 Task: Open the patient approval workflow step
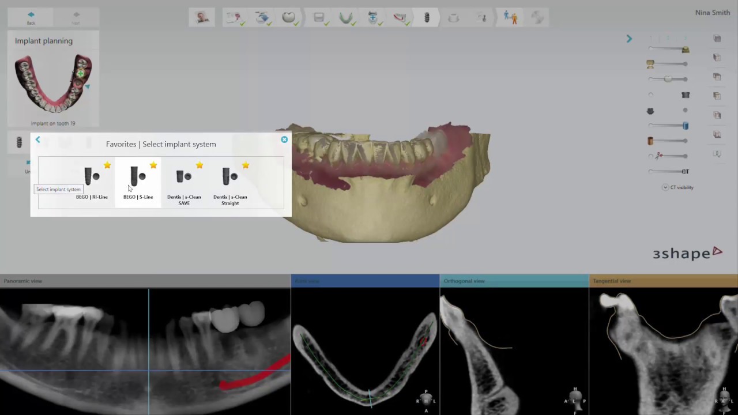tap(510, 18)
